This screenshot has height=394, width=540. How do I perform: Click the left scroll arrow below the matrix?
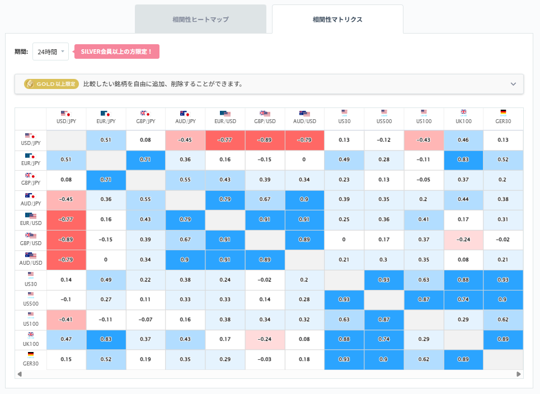click(20, 374)
